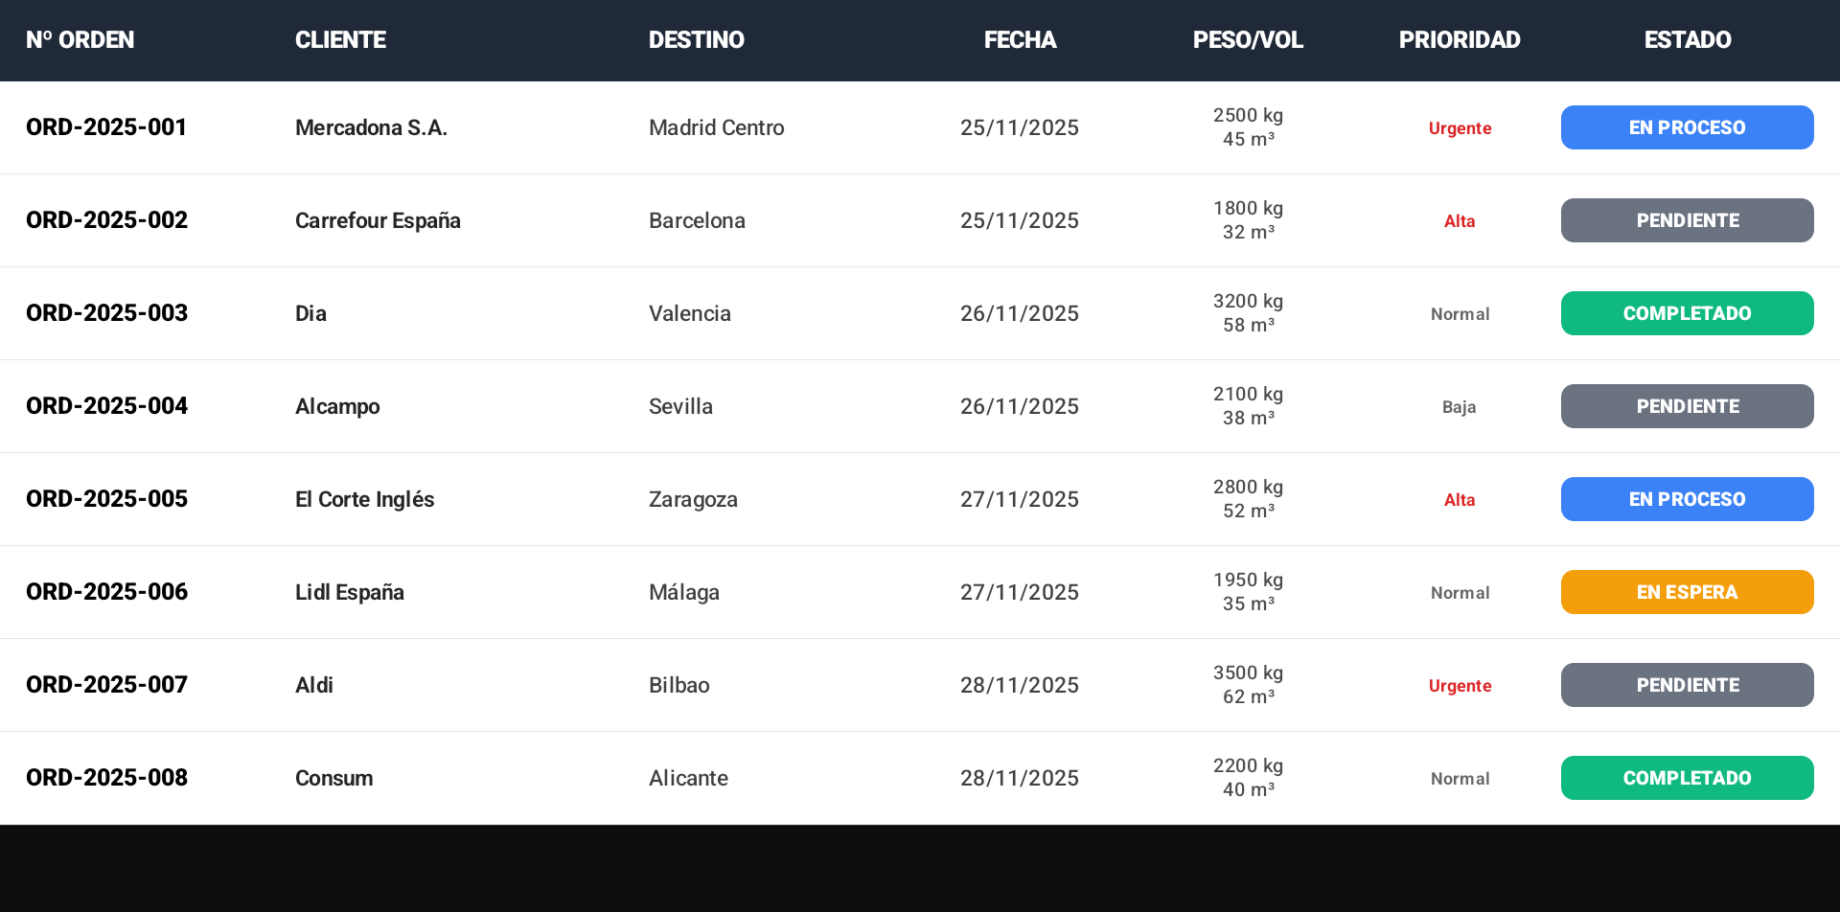The image size is (1840, 912).
Task: Click PENDIENTE status for Alcampo order
Action: pyautogui.click(x=1687, y=406)
